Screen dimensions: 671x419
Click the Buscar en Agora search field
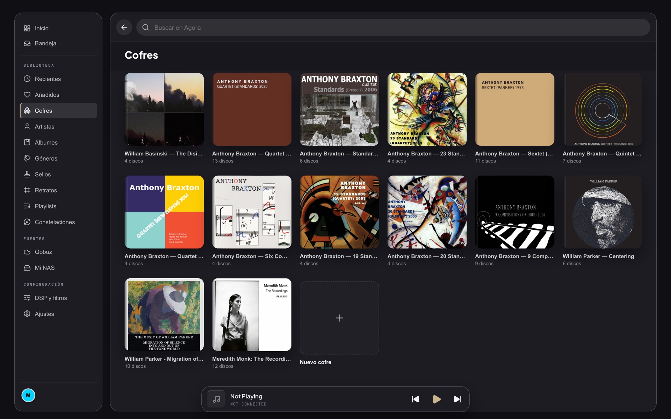click(393, 28)
